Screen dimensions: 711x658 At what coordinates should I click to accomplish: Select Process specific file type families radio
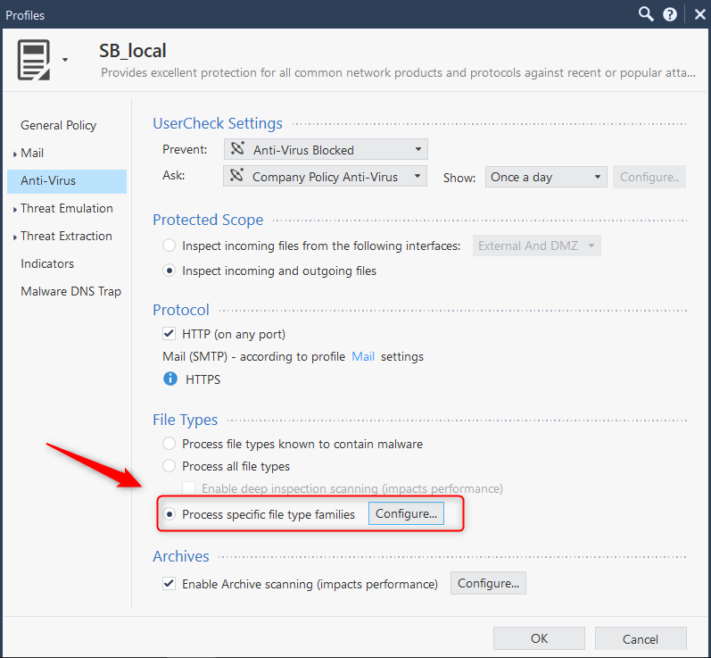point(169,514)
